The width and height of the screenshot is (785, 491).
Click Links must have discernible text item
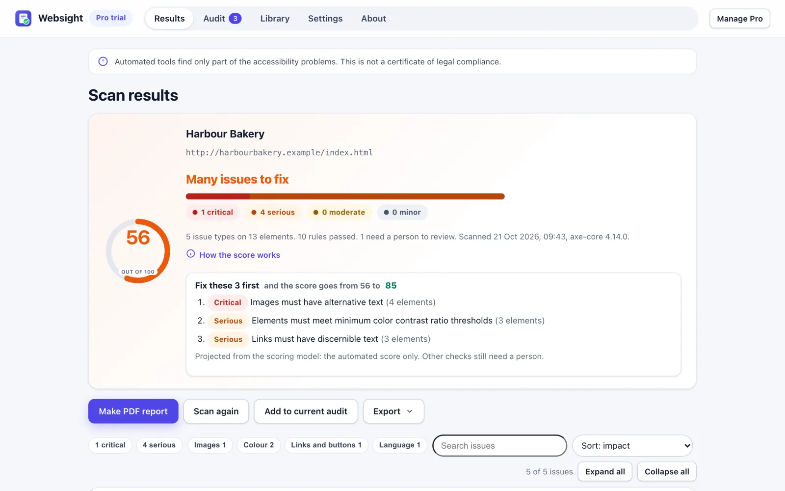(314, 339)
